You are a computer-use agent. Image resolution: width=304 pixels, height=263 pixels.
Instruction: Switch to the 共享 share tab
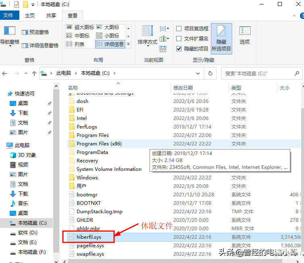[x=51, y=15]
